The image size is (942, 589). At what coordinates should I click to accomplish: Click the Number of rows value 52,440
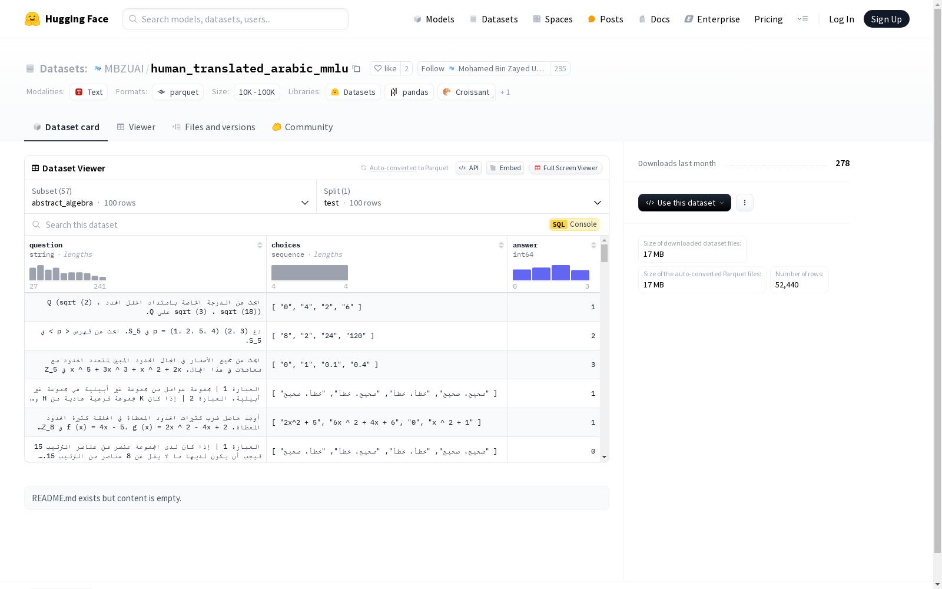click(787, 284)
